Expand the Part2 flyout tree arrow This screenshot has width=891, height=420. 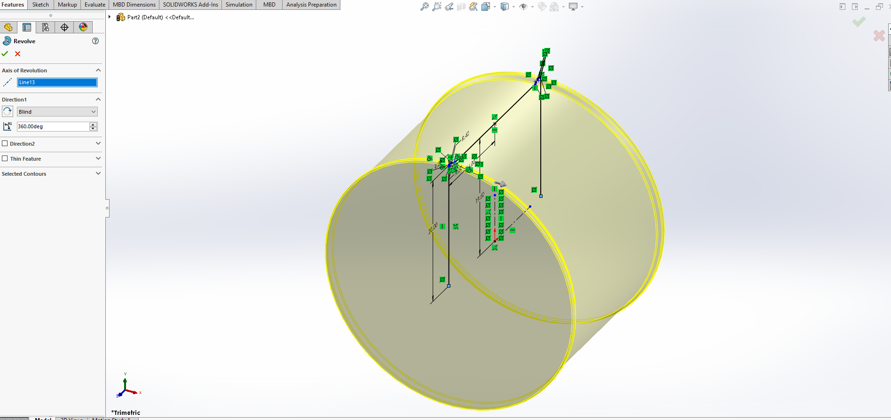[110, 17]
